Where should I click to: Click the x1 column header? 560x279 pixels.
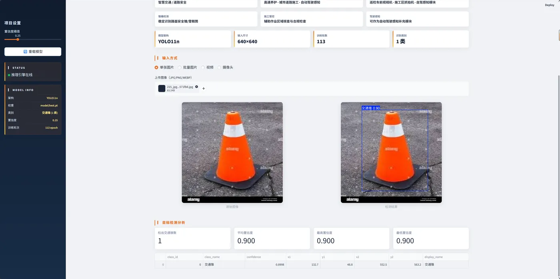(x=303, y=257)
